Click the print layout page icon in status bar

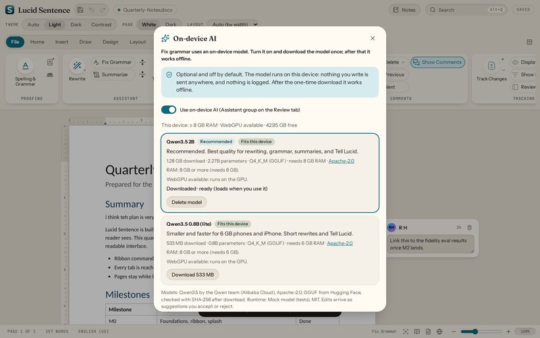coord(428,331)
